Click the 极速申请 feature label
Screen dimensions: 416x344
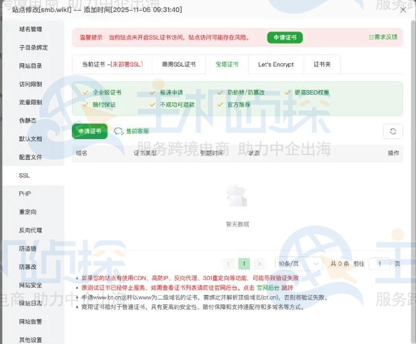tap(171, 93)
